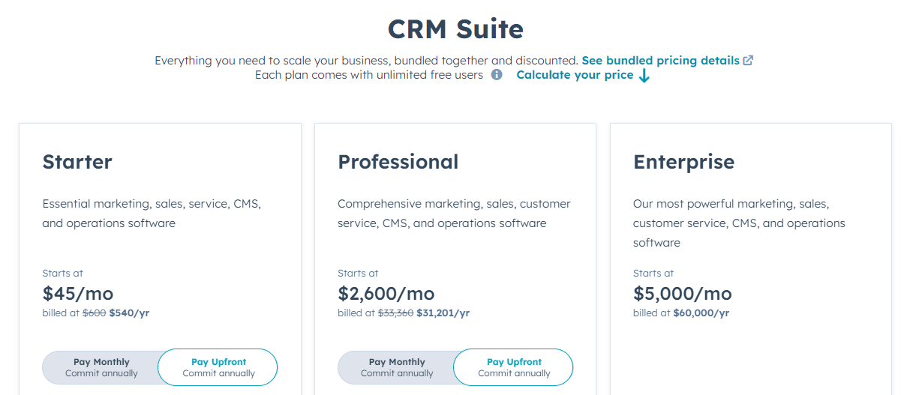Click the $2,600/mo Professional price
Viewport: 913px width, 395px height.
(386, 293)
